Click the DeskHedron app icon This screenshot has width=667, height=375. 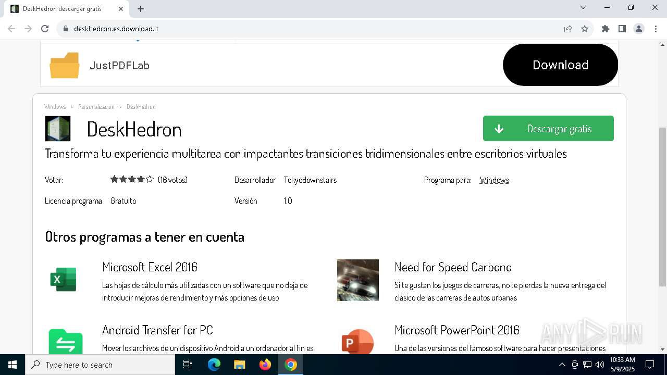tap(58, 129)
